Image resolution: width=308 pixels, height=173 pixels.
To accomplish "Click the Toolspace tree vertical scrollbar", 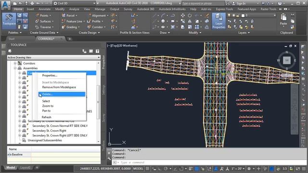I will [98, 102].
